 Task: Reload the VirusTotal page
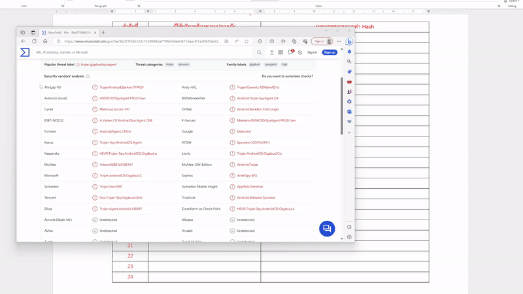34,41
